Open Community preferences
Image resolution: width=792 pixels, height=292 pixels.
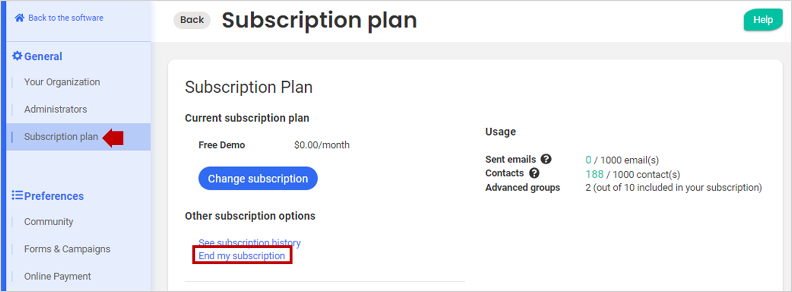pos(49,222)
